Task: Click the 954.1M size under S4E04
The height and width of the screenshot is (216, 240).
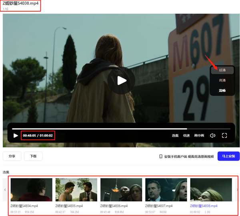Action: [29, 212]
